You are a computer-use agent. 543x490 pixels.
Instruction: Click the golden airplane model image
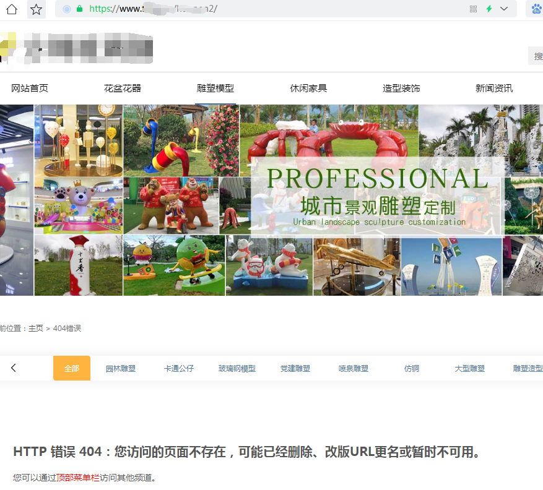coord(357,265)
